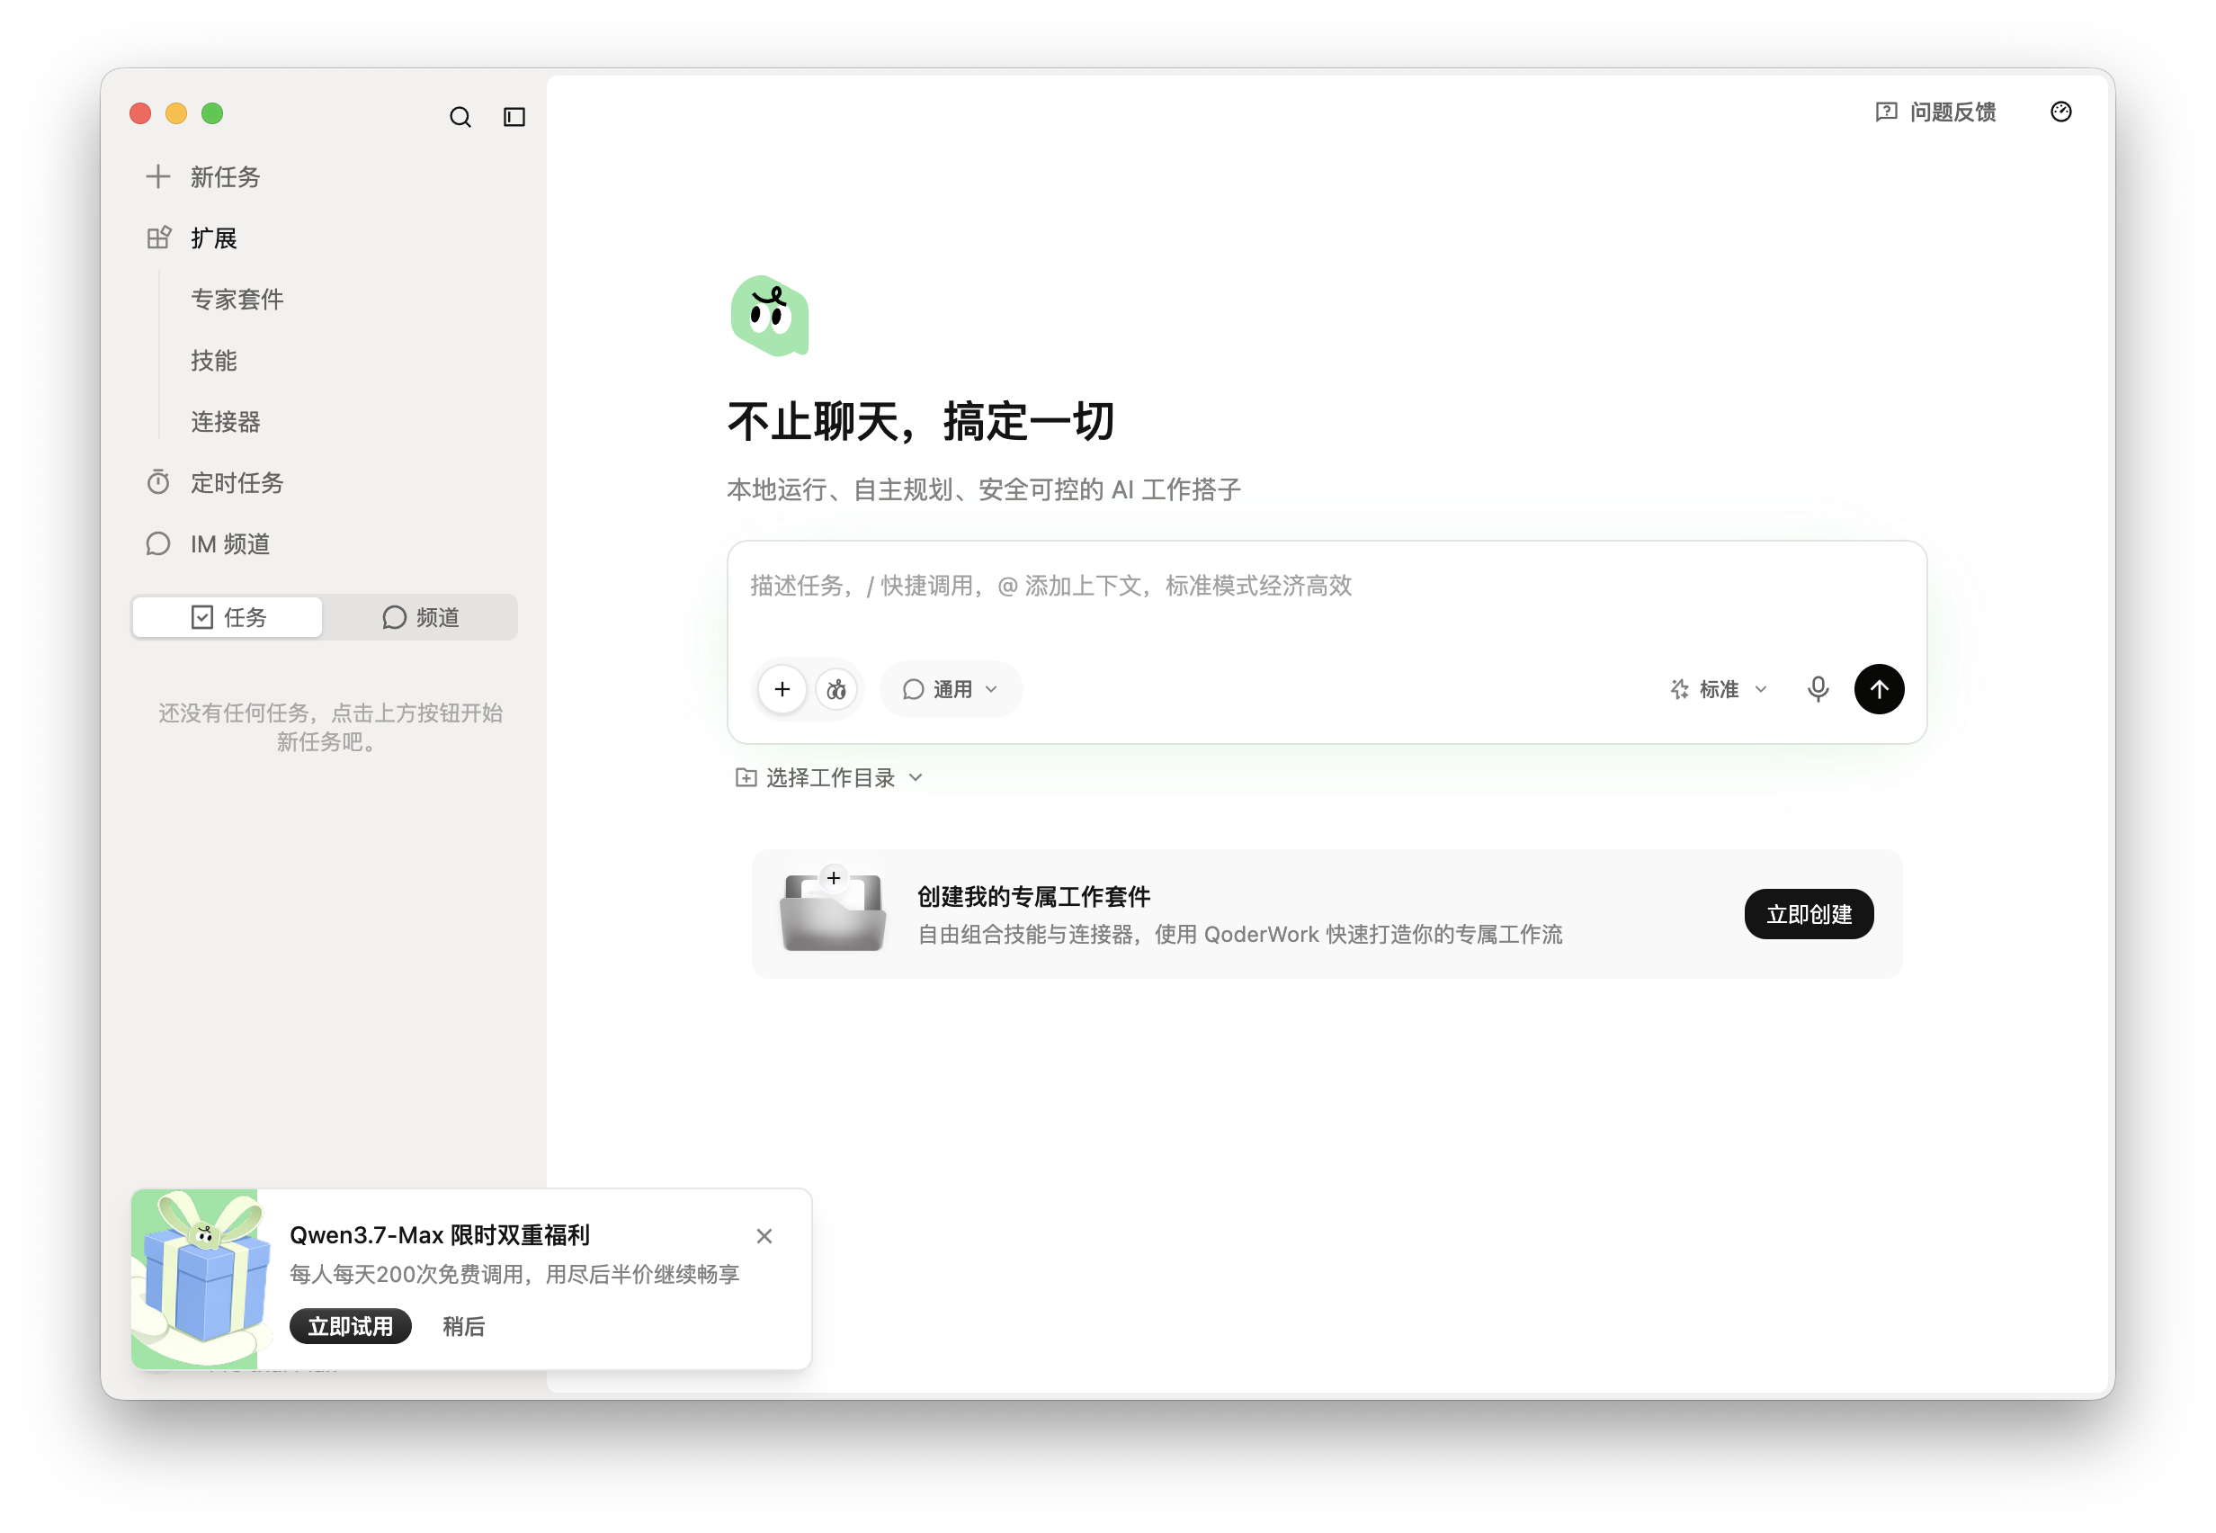Click the Qwen3.7-Max 限时双重福利 title

point(440,1236)
